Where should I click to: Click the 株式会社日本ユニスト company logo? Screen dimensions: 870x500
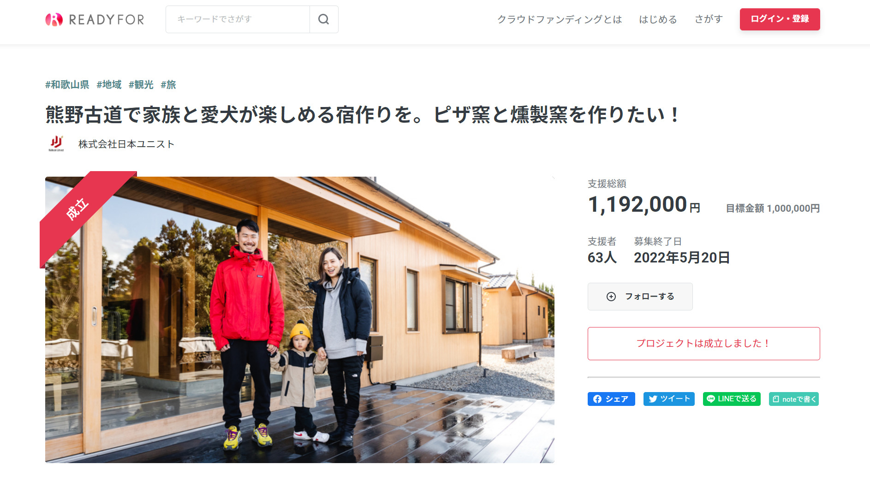click(x=56, y=144)
